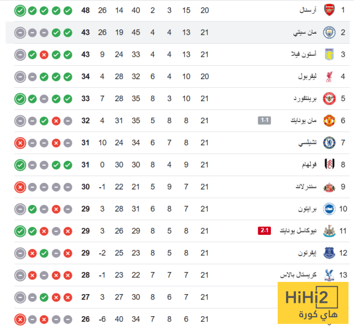Click the Aston Villa club crest
The width and height of the screenshot is (354, 330).
pyautogui.click(x=329, y=54)
